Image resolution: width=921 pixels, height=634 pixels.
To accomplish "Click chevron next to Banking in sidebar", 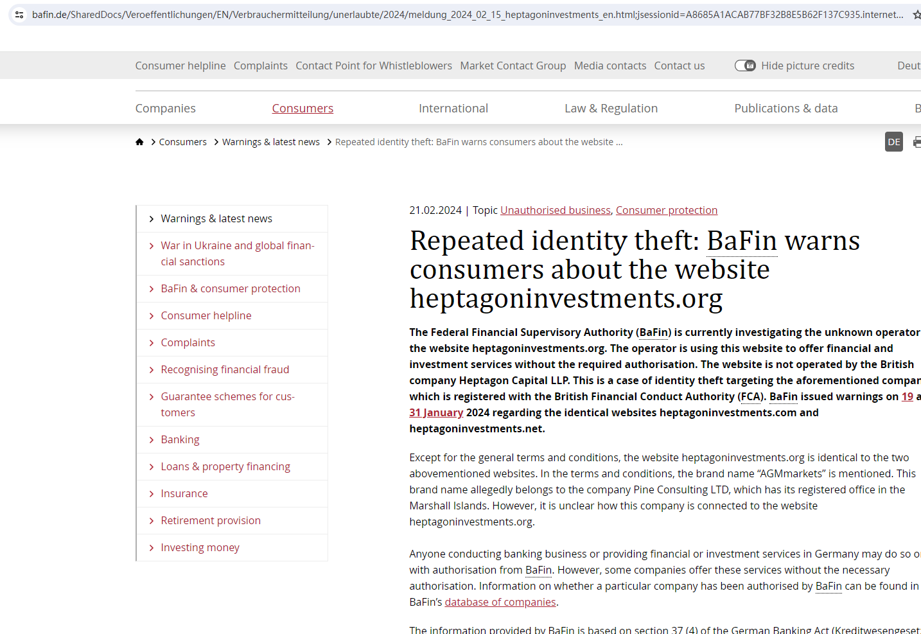I will [152, 440].
